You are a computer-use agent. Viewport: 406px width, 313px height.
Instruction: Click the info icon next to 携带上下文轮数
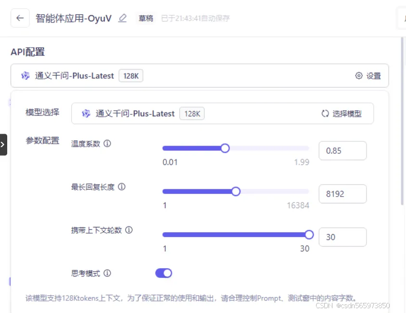point(128,230)
